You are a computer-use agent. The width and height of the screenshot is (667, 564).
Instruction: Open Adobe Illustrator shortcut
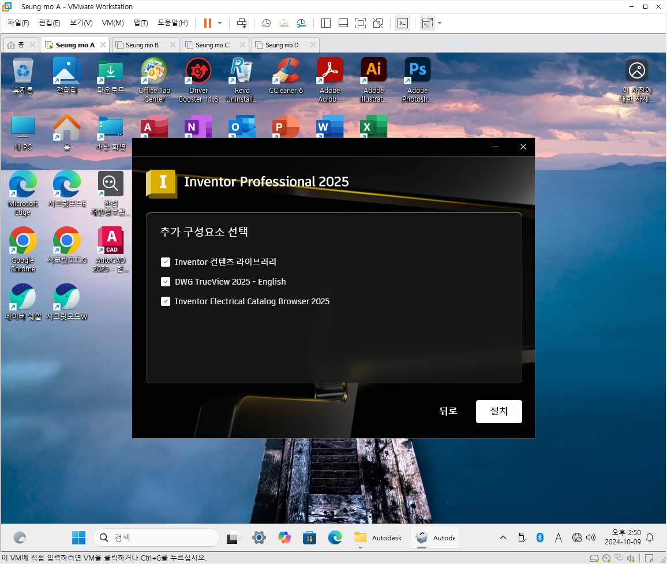374,80
